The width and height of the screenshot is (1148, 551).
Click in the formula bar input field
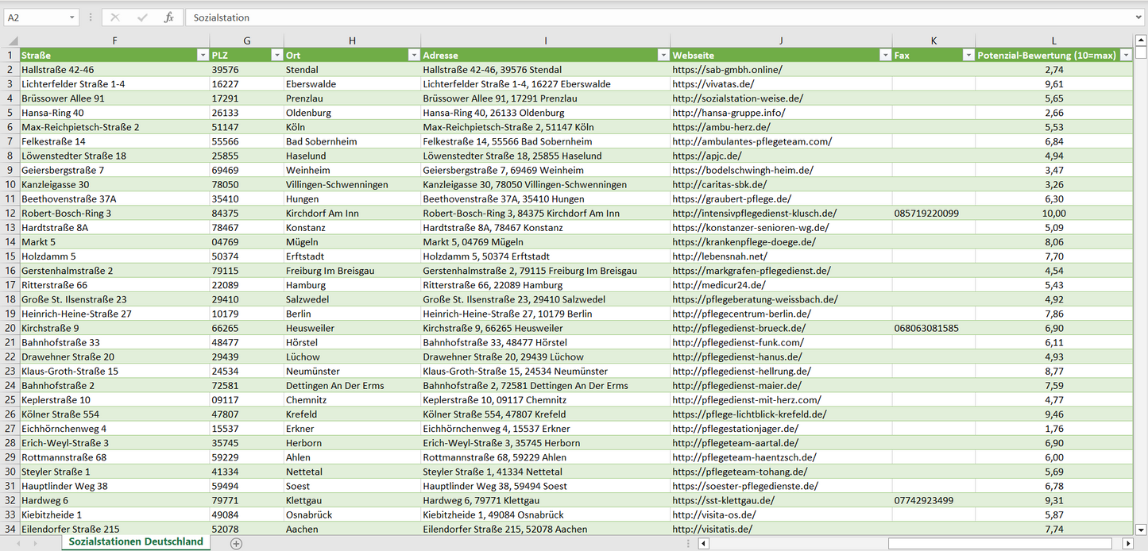tap(636, 17)
